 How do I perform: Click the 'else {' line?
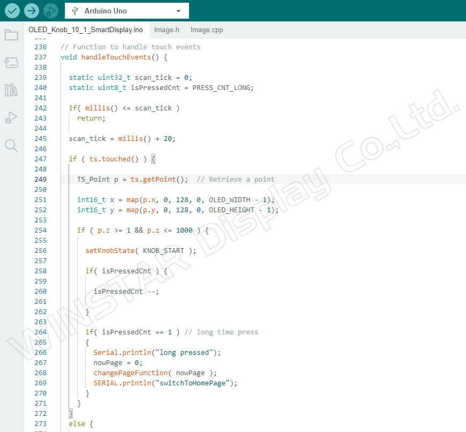(x=81, y=423)
